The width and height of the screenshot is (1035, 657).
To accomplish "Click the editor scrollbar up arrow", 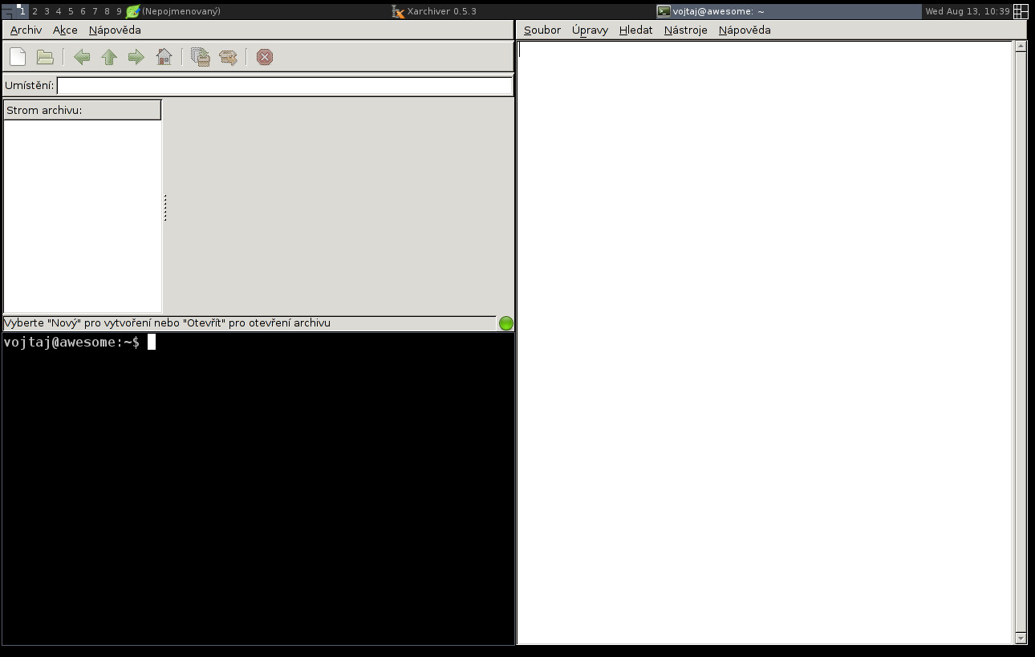I will click(x=1021, y=47).
